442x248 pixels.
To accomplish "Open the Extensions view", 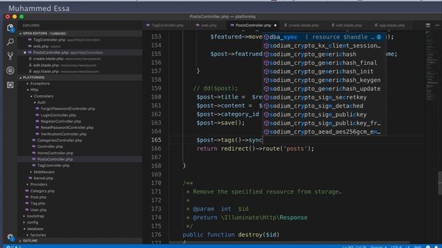I will click(x=10, y=85).
